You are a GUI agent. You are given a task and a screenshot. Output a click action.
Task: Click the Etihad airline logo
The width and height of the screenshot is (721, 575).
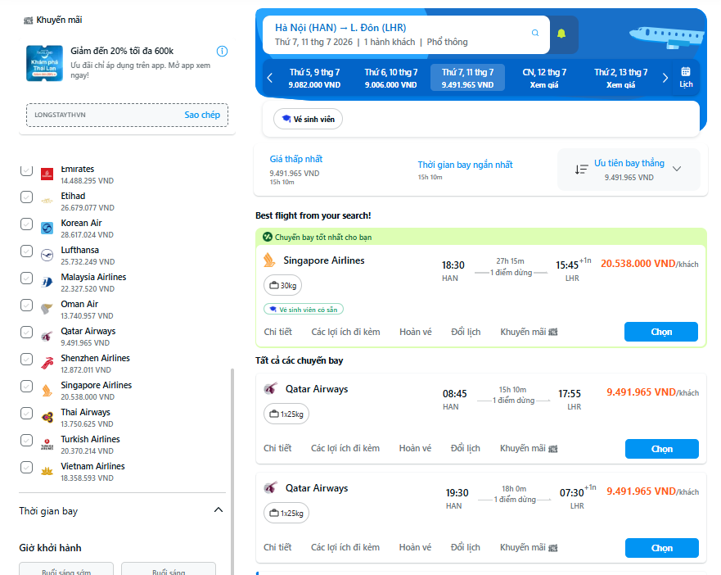(47, 201)
